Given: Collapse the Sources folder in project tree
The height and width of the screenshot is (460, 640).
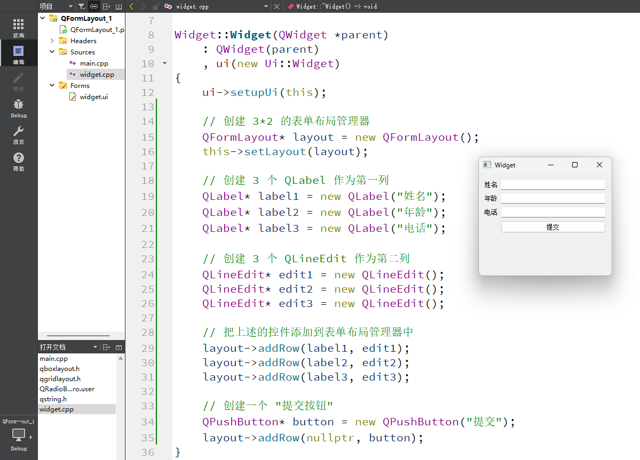Looking at the screenshot, I should coord(51,52).
